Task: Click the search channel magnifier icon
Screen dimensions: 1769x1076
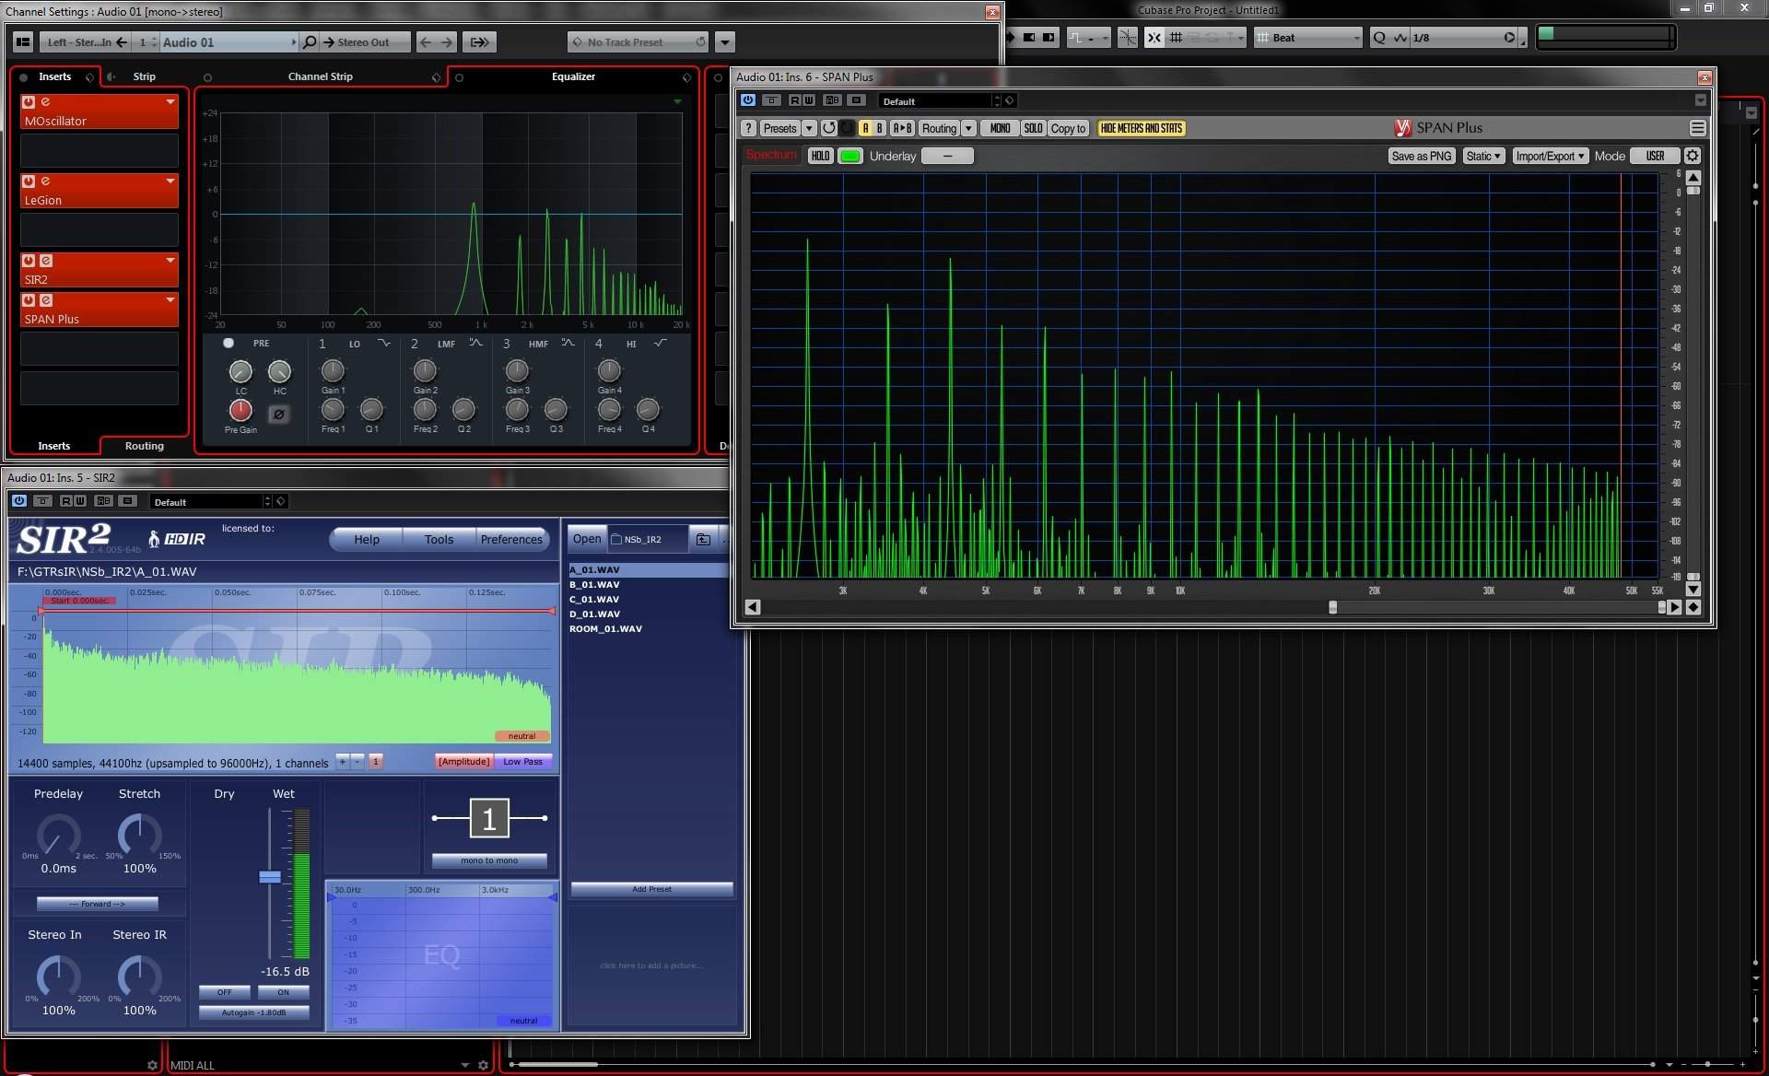Action: (x=310, y=41)
